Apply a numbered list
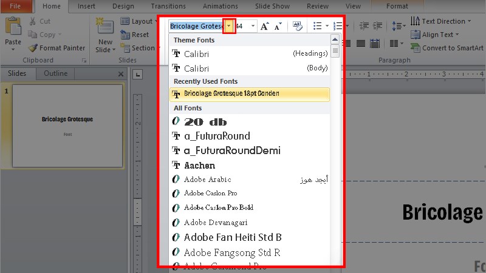The width and height of the screenshot is (486, 273). [338, 26]
